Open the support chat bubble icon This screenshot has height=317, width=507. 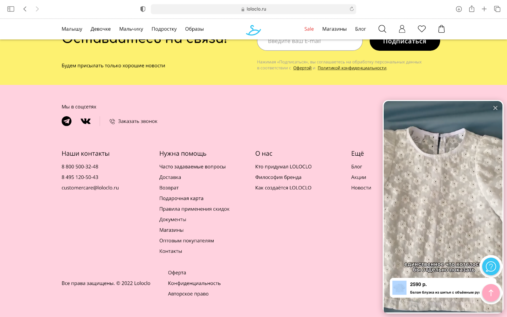coord(491,267)
